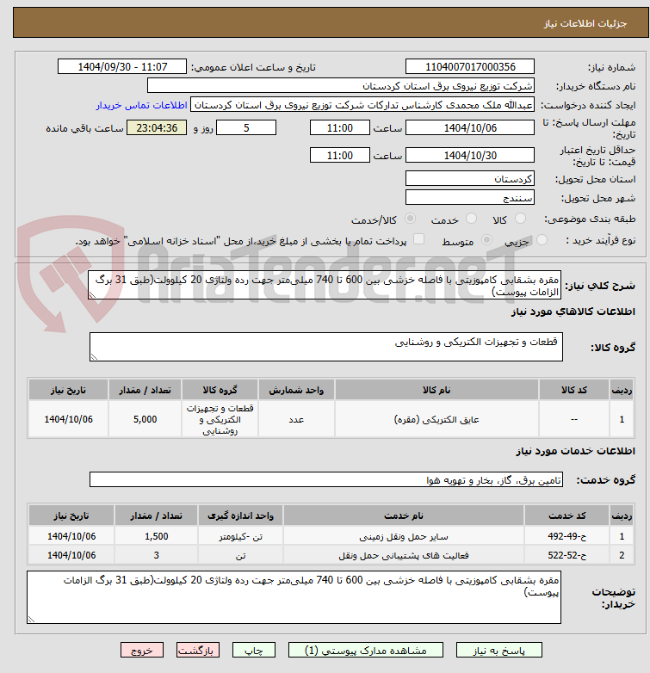This screenshot has height=673, width=650.
Task: Click the delivery province field کردستان
Action: tap(470, 178)
